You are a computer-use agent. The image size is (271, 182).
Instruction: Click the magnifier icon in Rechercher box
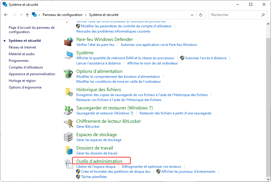pyautogui.click(x=263, y=15)
